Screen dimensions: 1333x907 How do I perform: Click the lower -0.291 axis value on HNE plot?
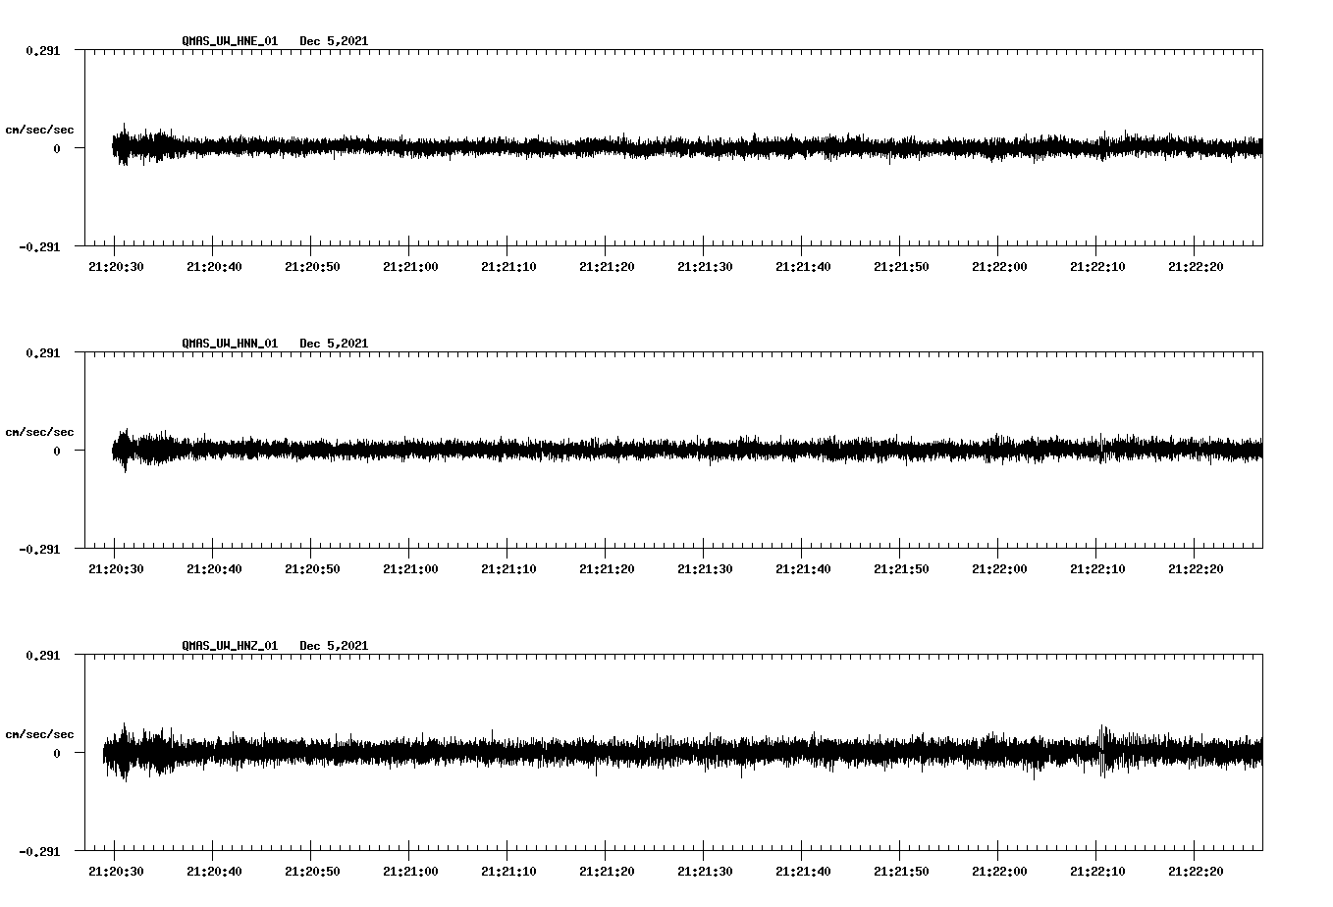tap(39, 247)
